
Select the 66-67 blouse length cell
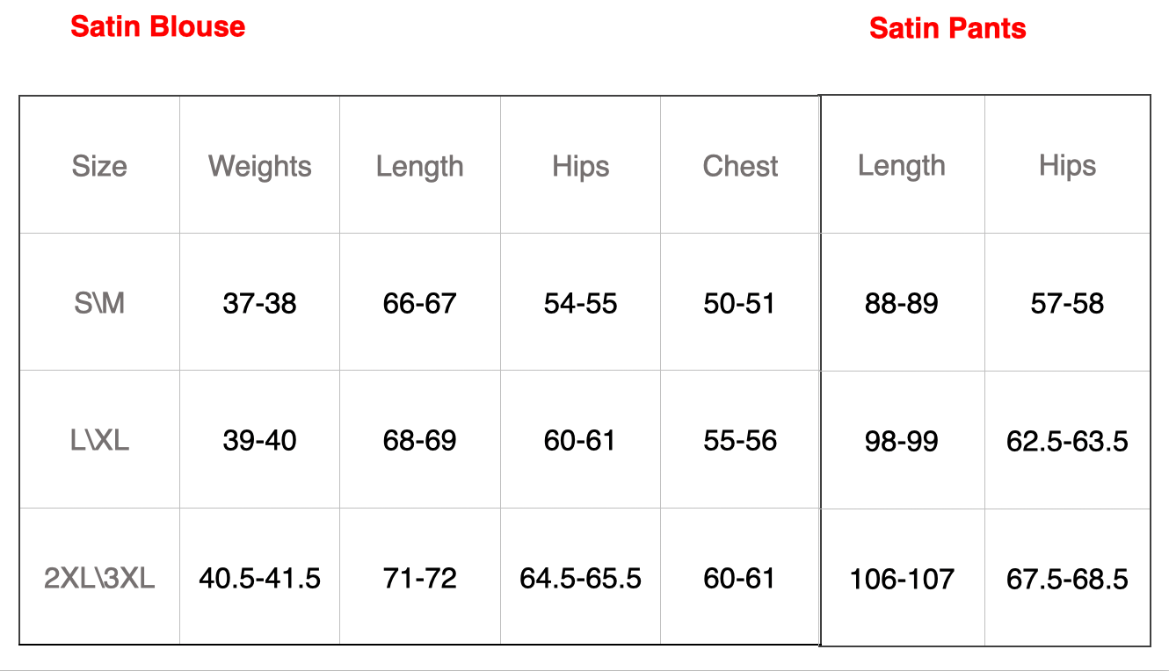pyautogui.click(x=420, y=303)
